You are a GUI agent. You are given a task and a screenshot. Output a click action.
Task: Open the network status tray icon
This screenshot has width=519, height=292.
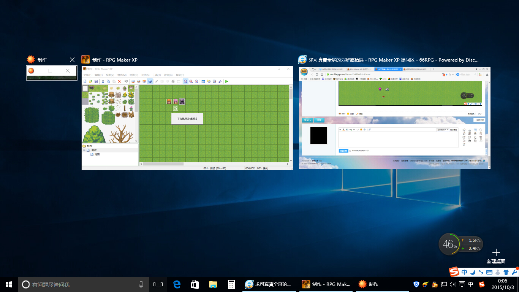[443, 284]
